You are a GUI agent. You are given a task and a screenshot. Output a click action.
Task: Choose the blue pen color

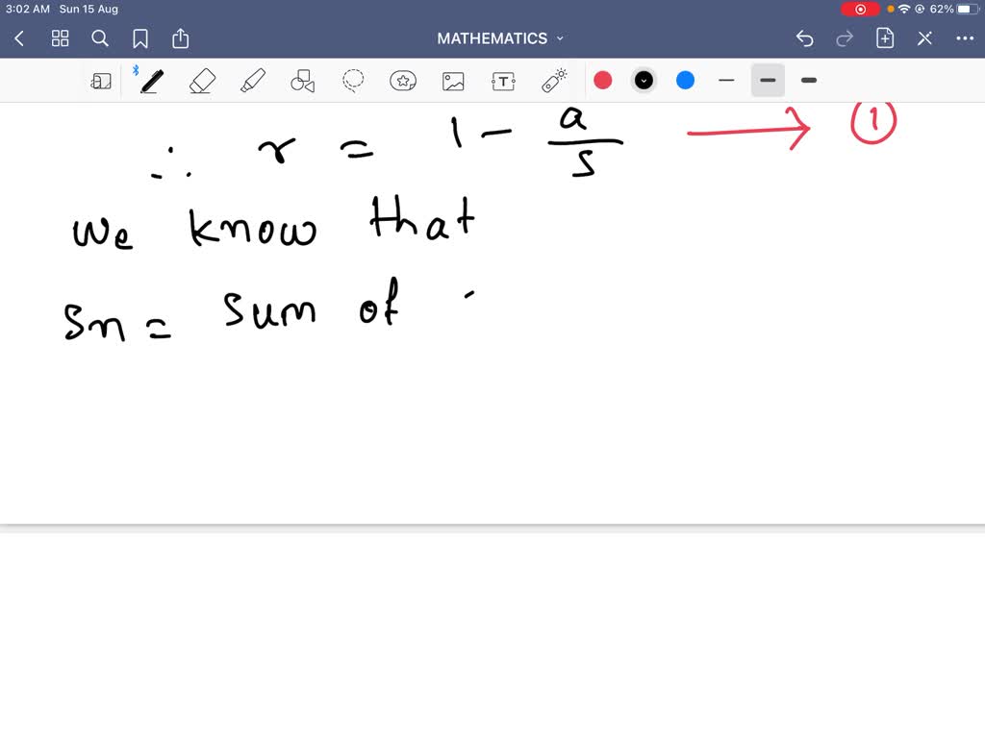pos(685,81)
